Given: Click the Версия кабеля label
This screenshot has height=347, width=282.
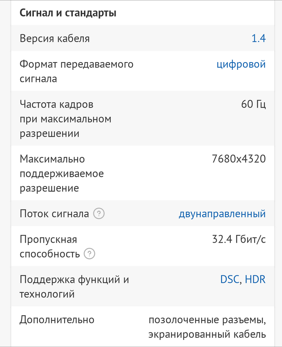Looking at the screenshot, I should point(55,39).
